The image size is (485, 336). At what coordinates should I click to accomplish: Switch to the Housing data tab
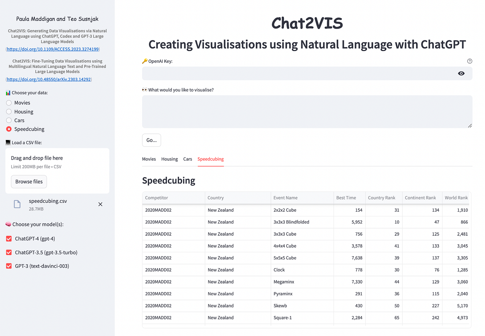[x=169, y=159]
